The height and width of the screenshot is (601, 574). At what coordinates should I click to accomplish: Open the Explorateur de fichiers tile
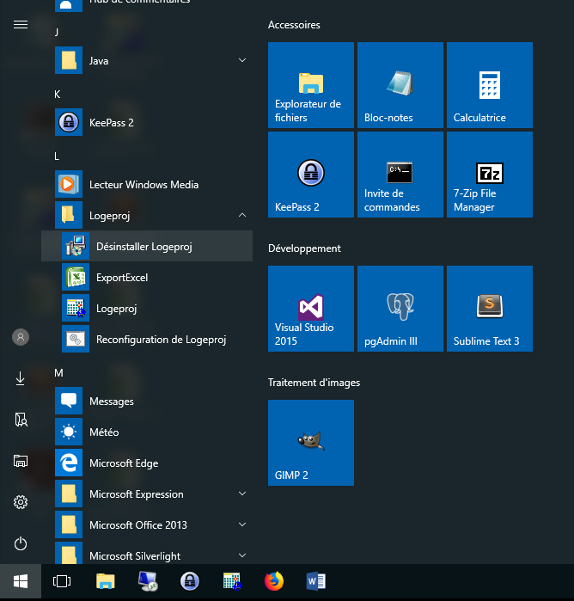[311, 85]
